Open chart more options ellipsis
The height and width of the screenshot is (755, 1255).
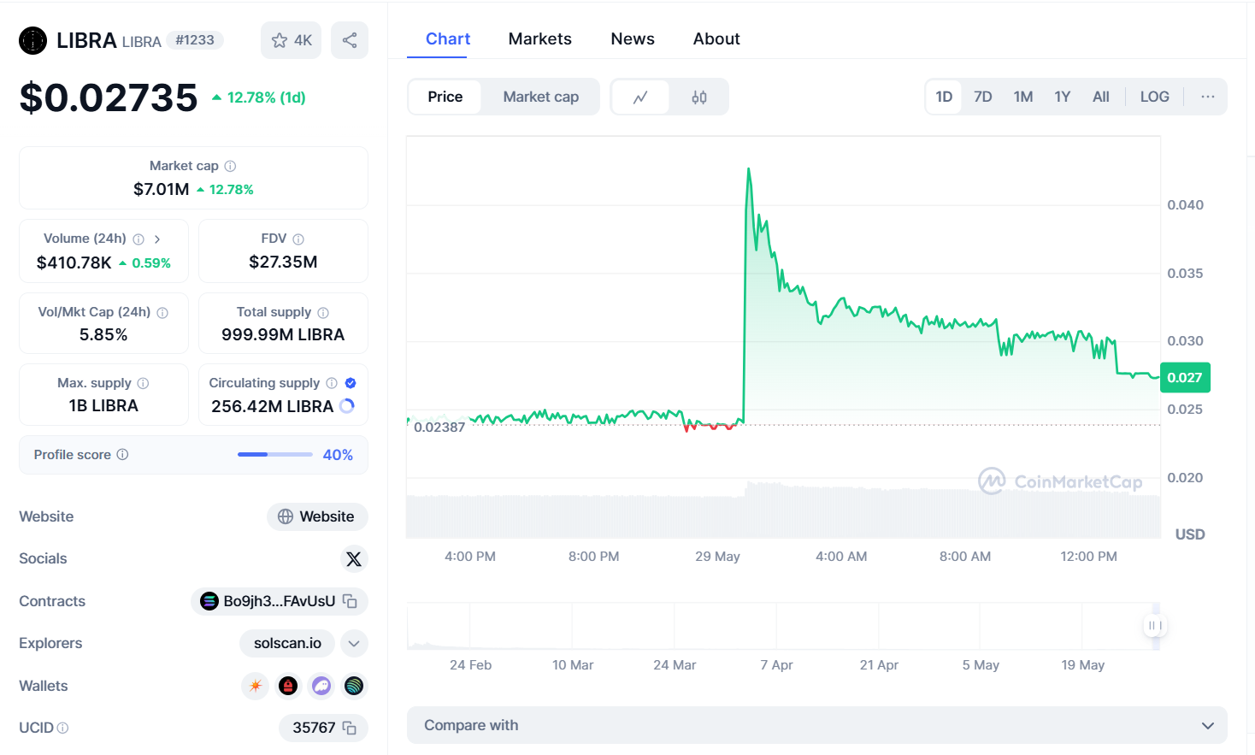point(1207,97)
